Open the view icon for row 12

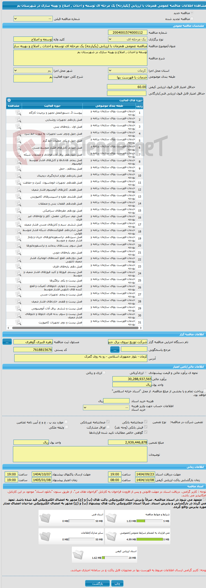(18, 190)
